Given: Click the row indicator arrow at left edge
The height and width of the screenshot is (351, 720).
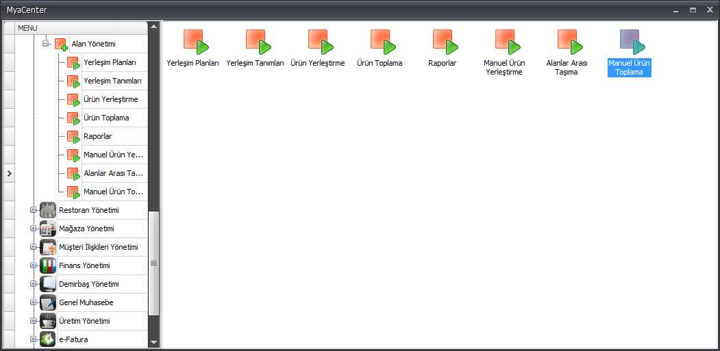Looking at the screenshot, I should click(9, 174).
